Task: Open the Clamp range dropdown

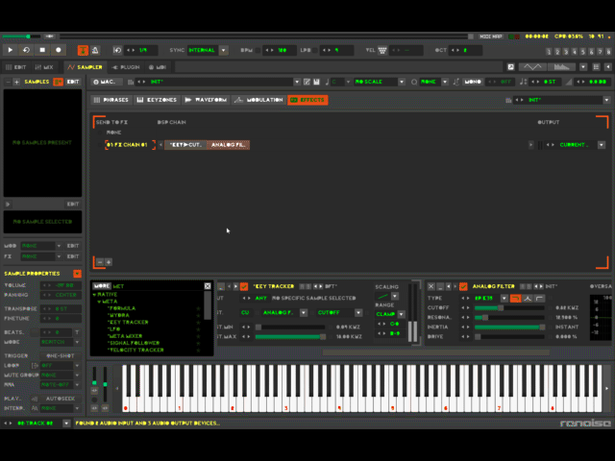Action: 402,314
